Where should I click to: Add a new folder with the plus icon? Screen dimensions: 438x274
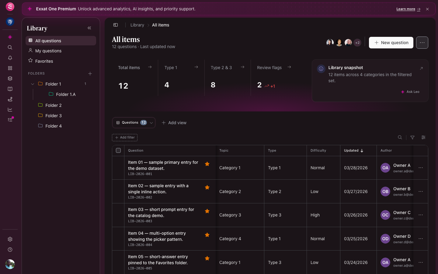[x=90, y=74]
